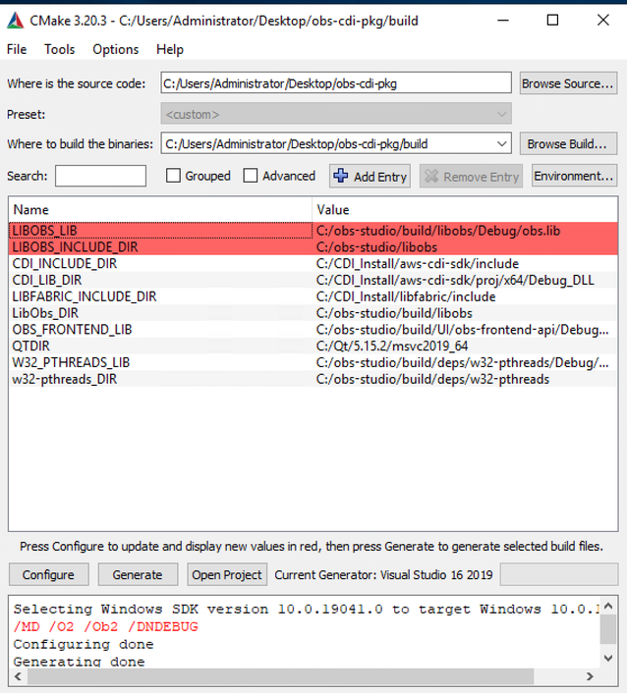Expand the build binaries path dropdown arrow
The height and width of the screenshot is (693, 627).
[501, 143]
